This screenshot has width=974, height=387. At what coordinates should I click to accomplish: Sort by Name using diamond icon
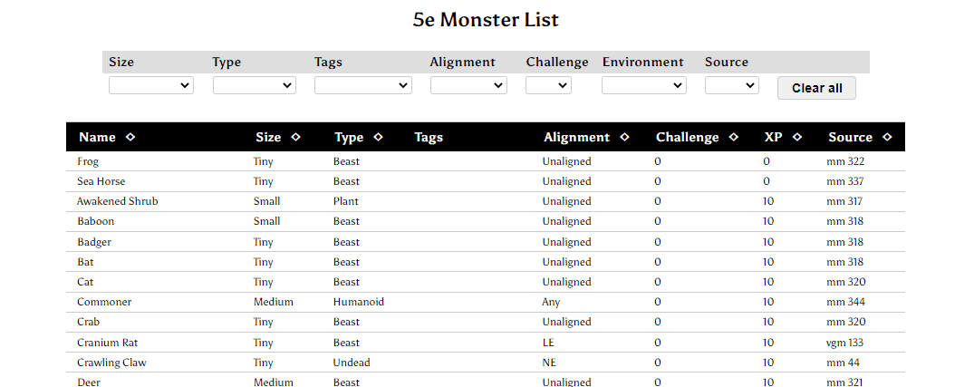click(130, 137)
